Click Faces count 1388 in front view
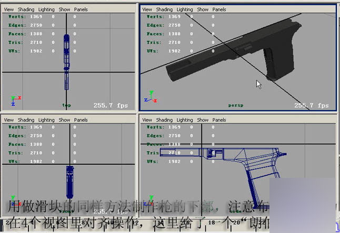 point(36,144)
